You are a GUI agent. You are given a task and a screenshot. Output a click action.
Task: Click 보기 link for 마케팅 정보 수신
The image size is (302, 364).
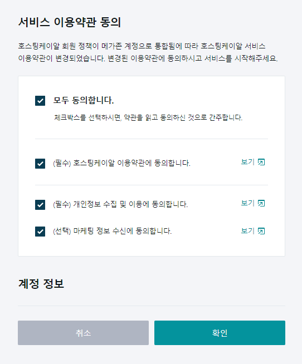247,231
